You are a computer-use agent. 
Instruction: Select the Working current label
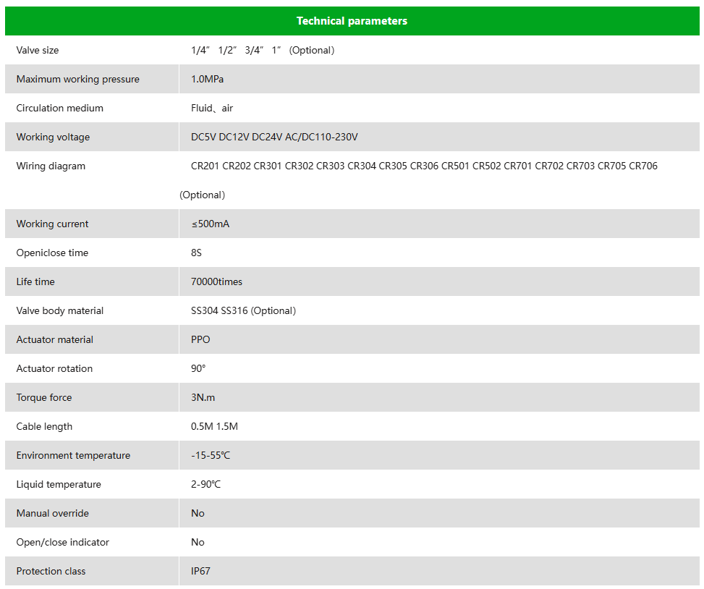[53, 224]
